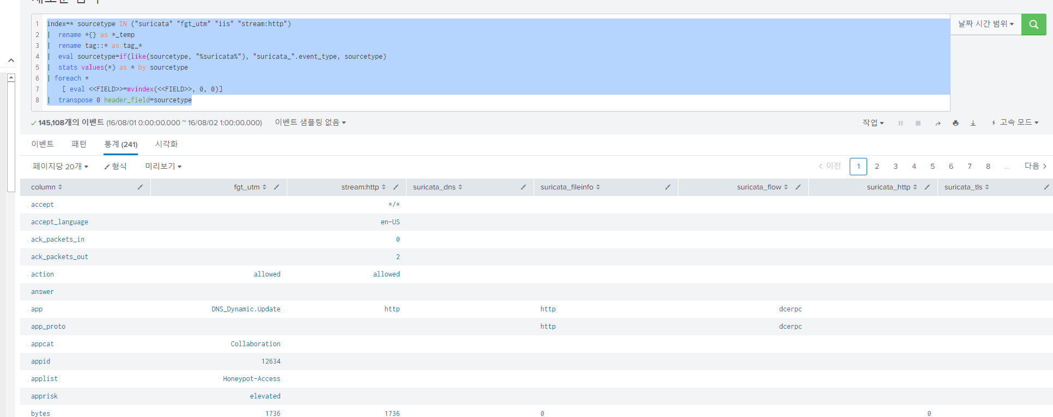Select current page 1 button

[x=858, y=166]
